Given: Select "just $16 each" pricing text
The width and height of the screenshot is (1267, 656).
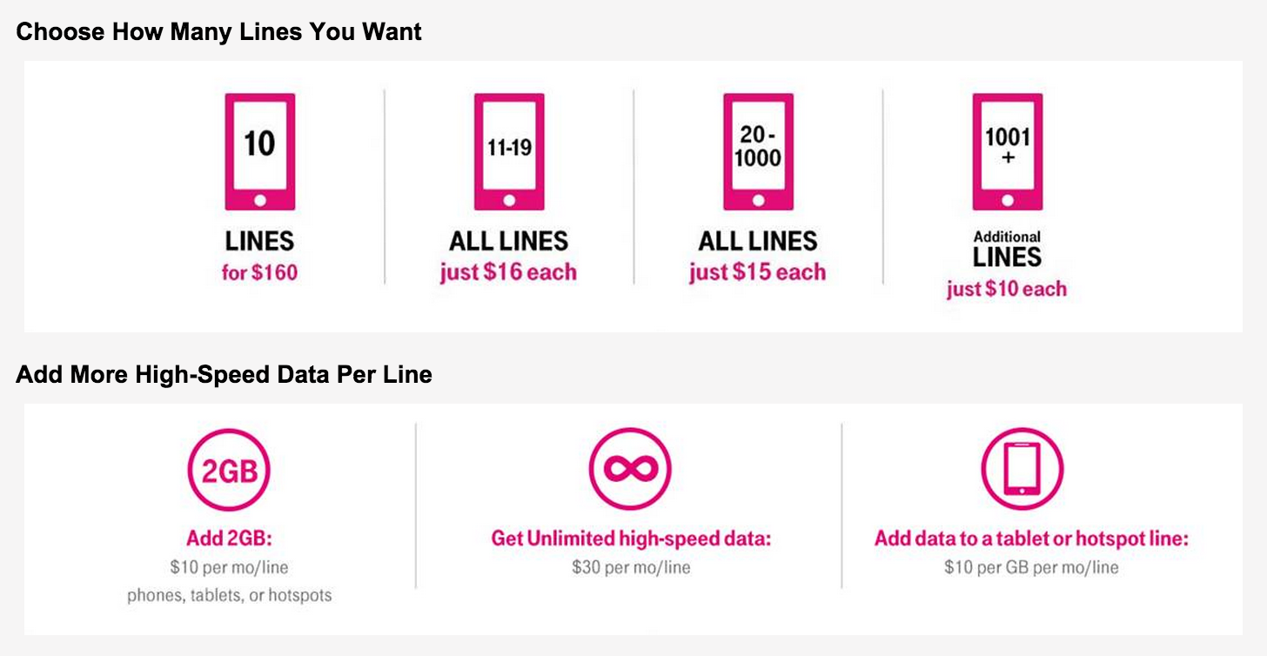Looking at the screenshot, I should 508,272.
